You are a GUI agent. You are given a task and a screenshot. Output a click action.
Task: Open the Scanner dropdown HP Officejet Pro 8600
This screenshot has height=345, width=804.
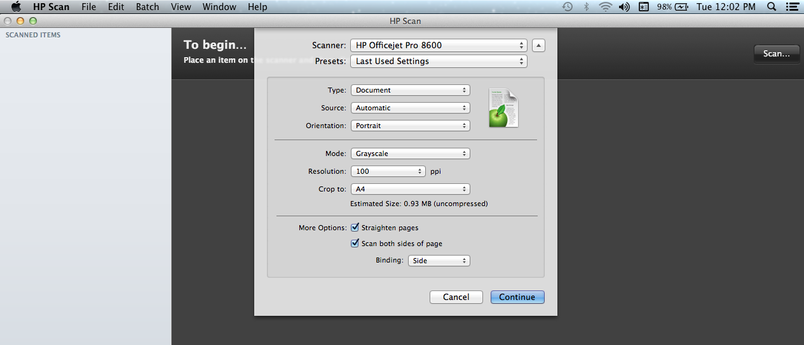tap(439, 45)
